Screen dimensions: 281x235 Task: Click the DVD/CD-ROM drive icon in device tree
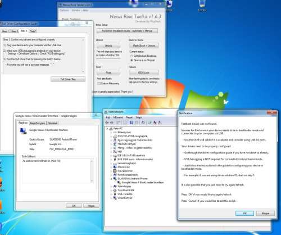115,136
